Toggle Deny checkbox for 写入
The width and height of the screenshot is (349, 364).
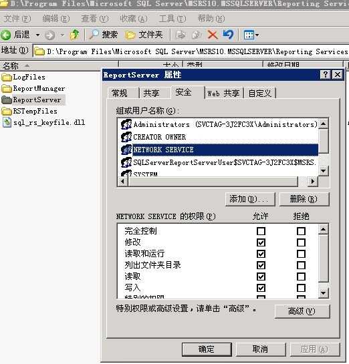[x=301, y=288]
